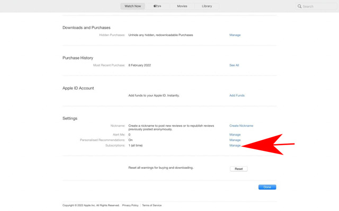The height and width of the screenshot is (211, 339).
Task: Click the copyright notice text
Action: [91, 205]
